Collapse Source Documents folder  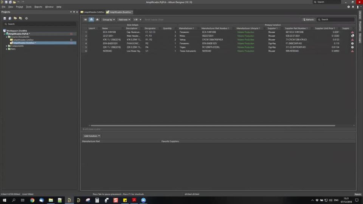(6, 37)
